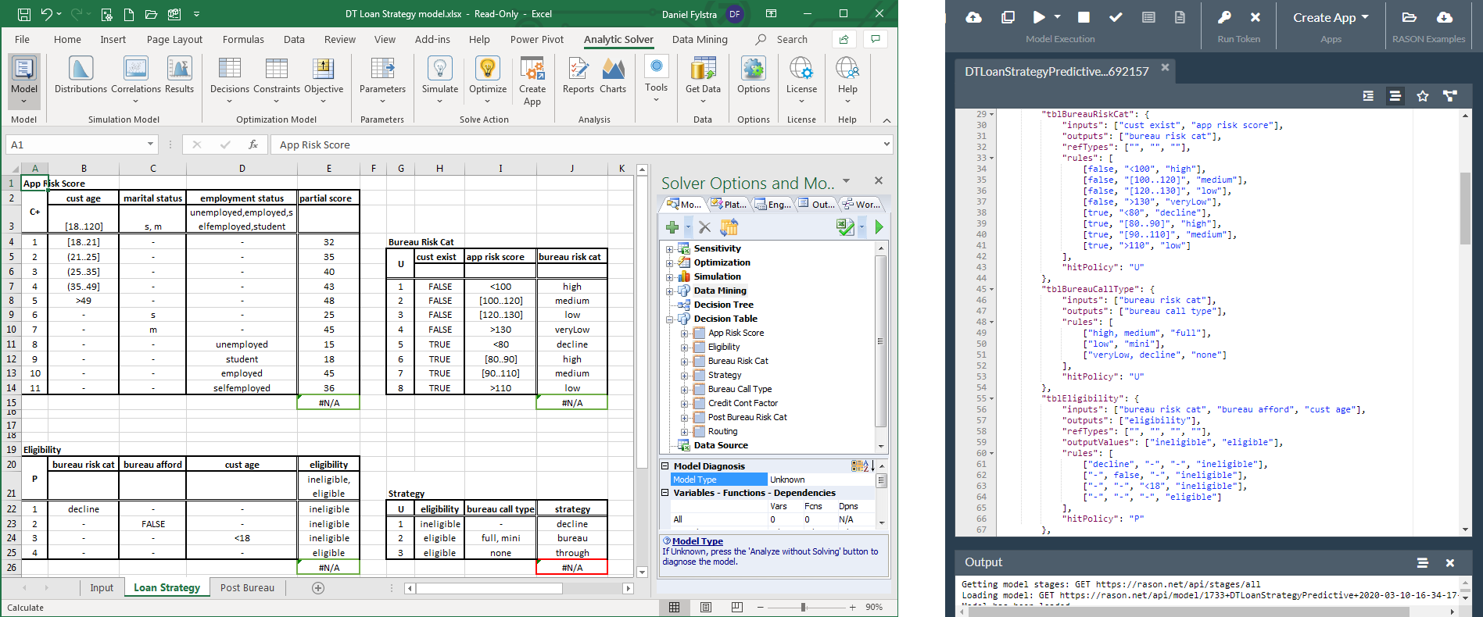
Task: Fold the tblBureauRiskCat code block at line 29
Action: pyautogui.click(x=992, y=114)
